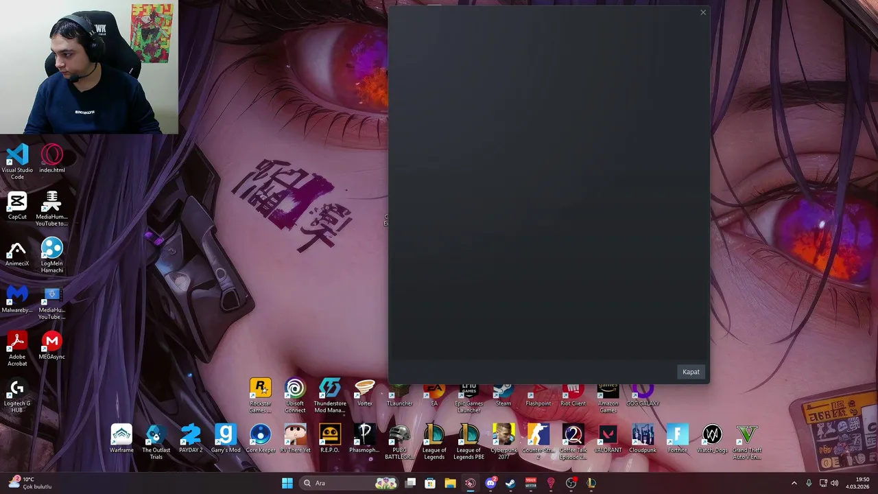Open Visual Studio Code desktop shortcut
The height and width of the screenshot is (494, 878).
tap(17, 162)
